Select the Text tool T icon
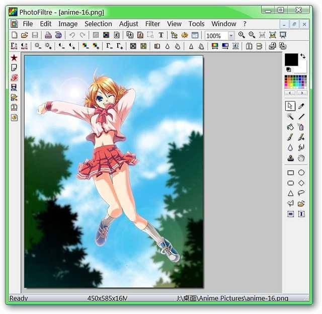 pos(161,35)
